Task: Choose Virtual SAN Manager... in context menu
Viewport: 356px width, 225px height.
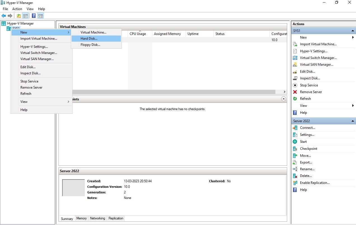Action: (41, 59)
